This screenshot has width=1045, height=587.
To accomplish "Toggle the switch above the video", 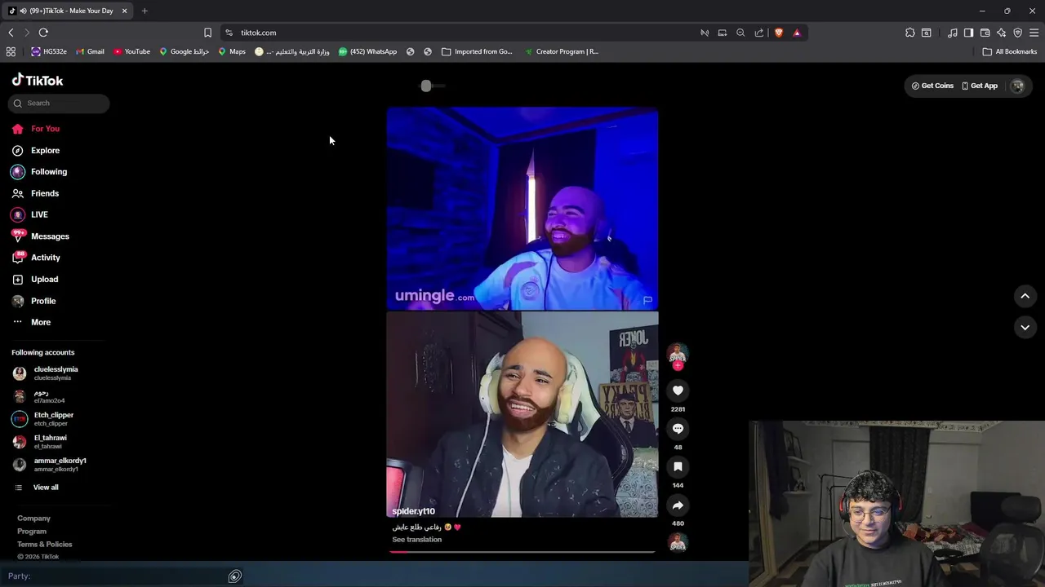I will (x=433, y=86).
